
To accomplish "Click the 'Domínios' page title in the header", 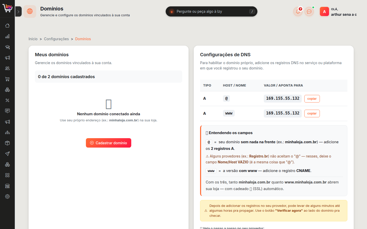I will click(52, 9).
